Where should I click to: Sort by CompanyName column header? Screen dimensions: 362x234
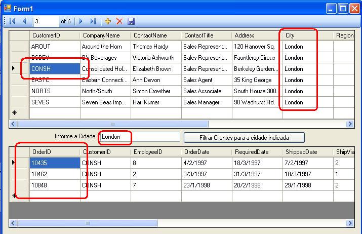pos(105,35)
